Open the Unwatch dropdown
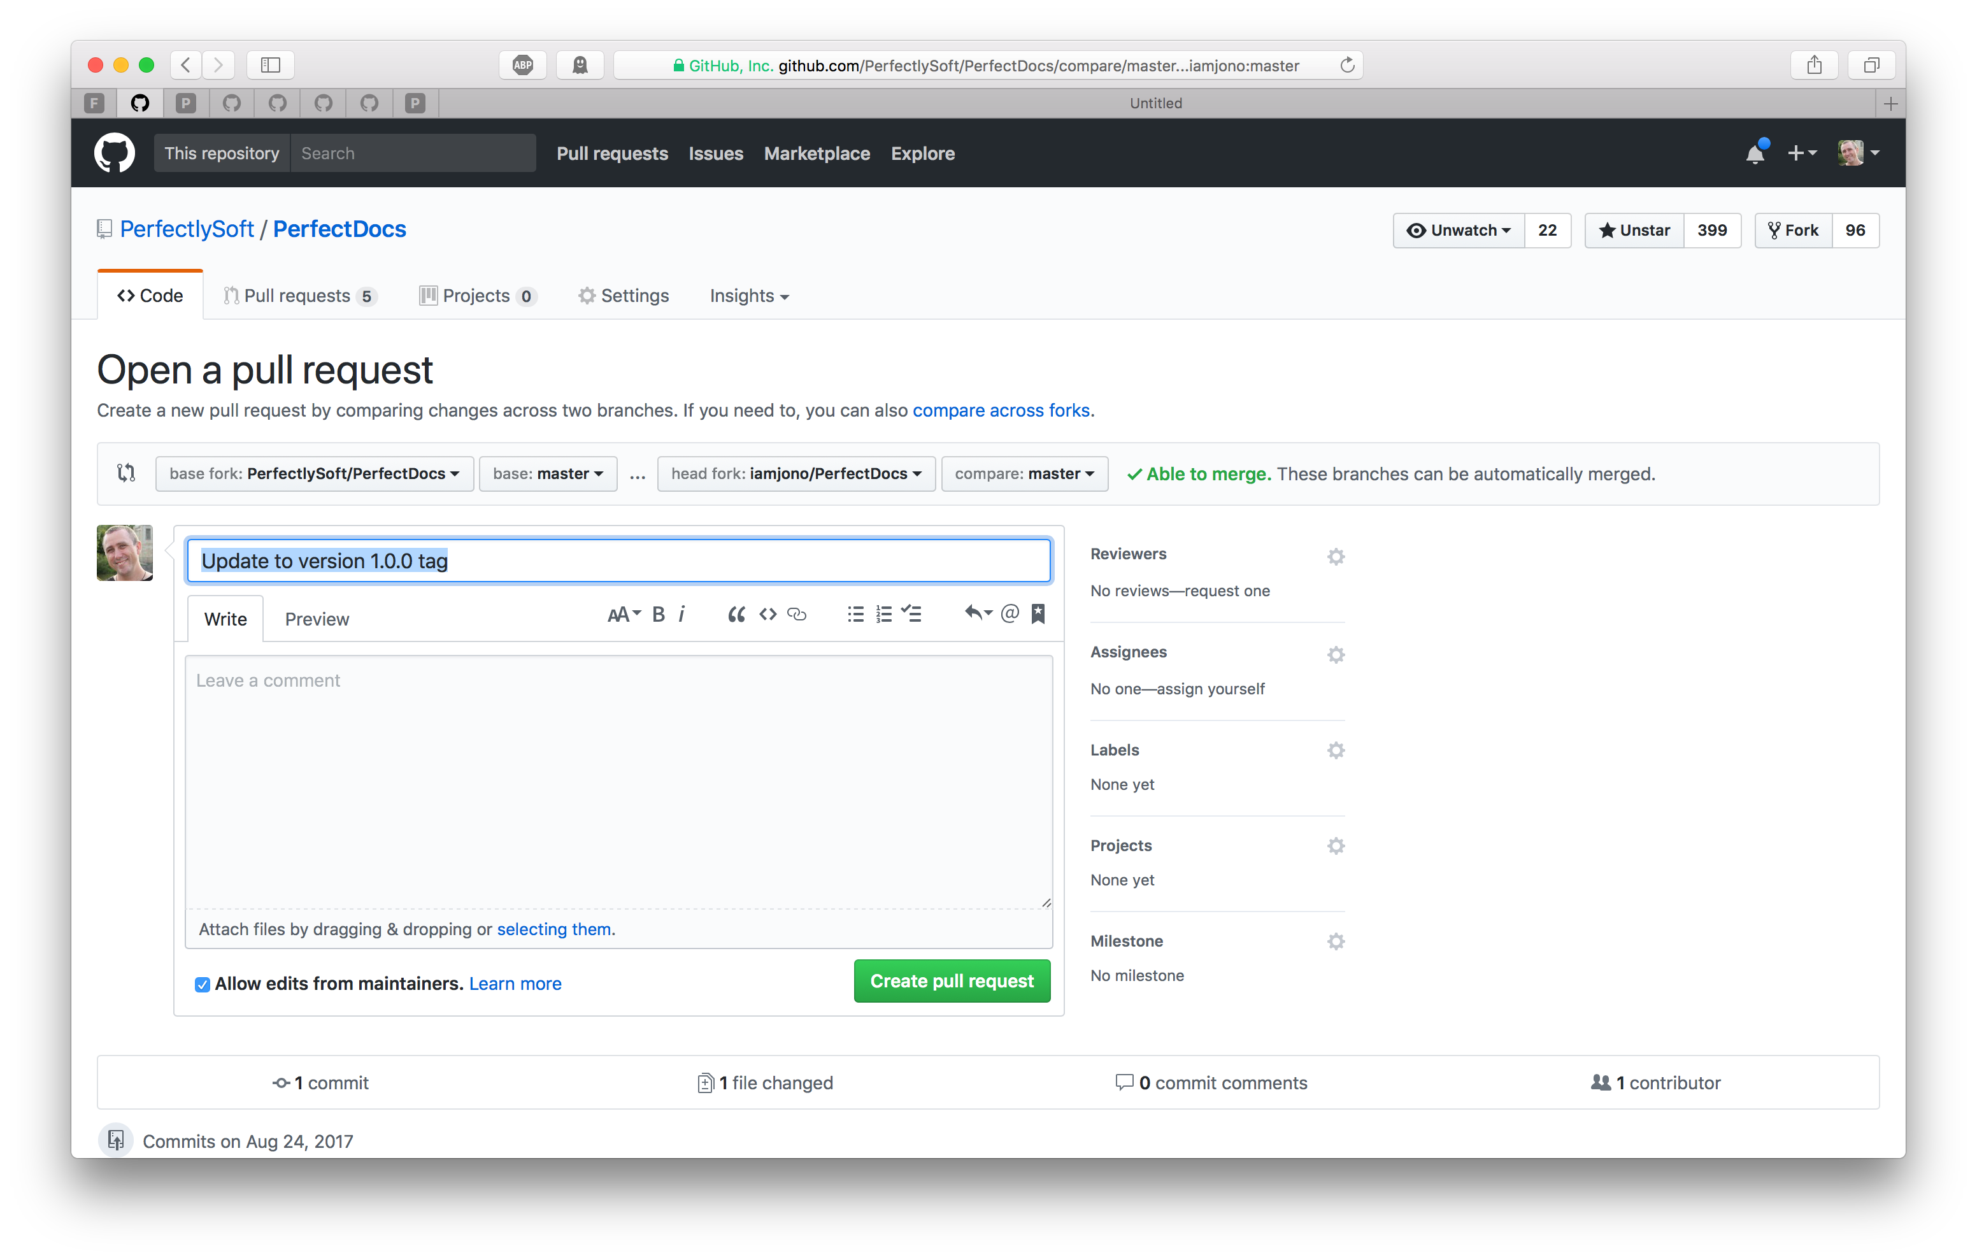The width and height of the screenshot is (1977, 1260). point(1458,231)
